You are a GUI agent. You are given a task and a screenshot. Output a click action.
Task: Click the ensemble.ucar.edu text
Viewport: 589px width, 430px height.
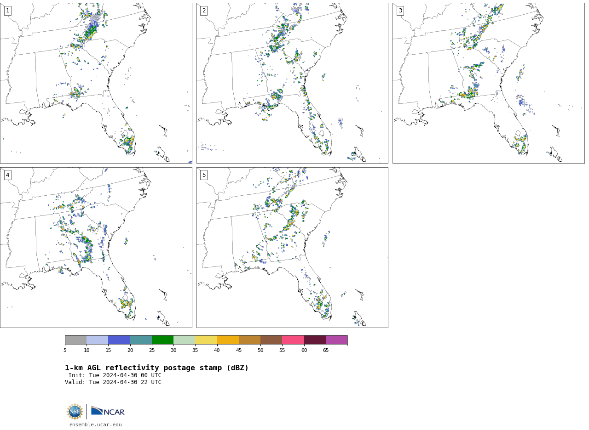click(96, 425)
